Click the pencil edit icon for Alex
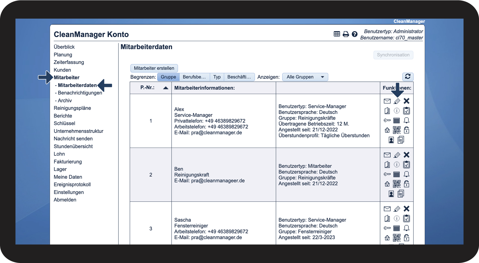Image resolution: width=479 pixels, height=263 pixels. point(397,101)
